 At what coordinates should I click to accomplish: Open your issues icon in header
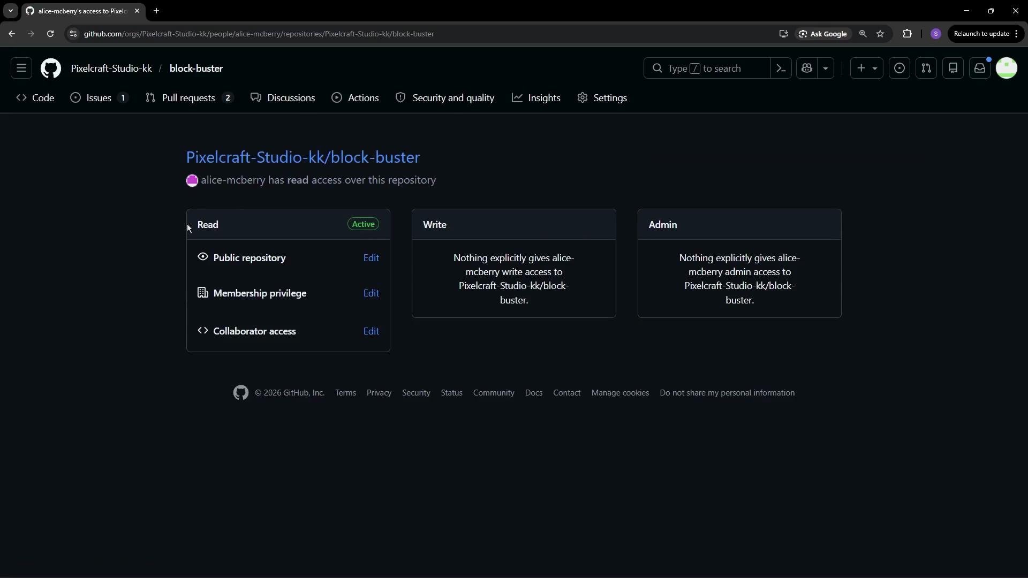(x=899, y=69)
